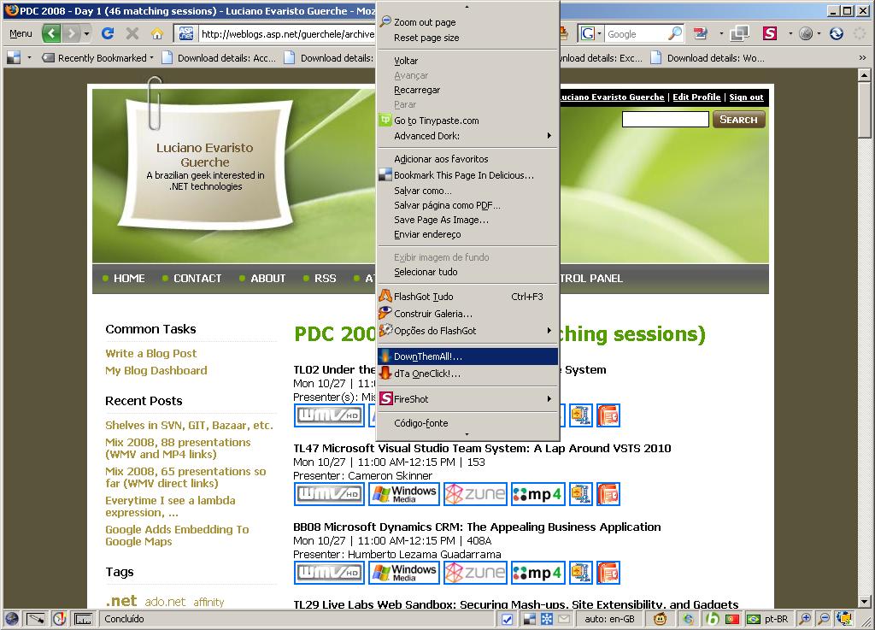The height and width of the screenshot is (630, 875).
Task: Open the Edit Profile link
Action: 696,97
